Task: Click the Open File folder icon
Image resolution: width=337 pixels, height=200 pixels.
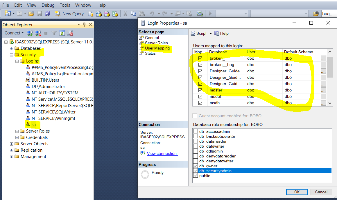Action: (31, 14)
